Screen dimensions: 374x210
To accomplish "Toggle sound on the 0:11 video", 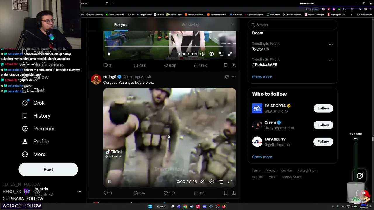I will pyautogui.click(x=202, y=54).
